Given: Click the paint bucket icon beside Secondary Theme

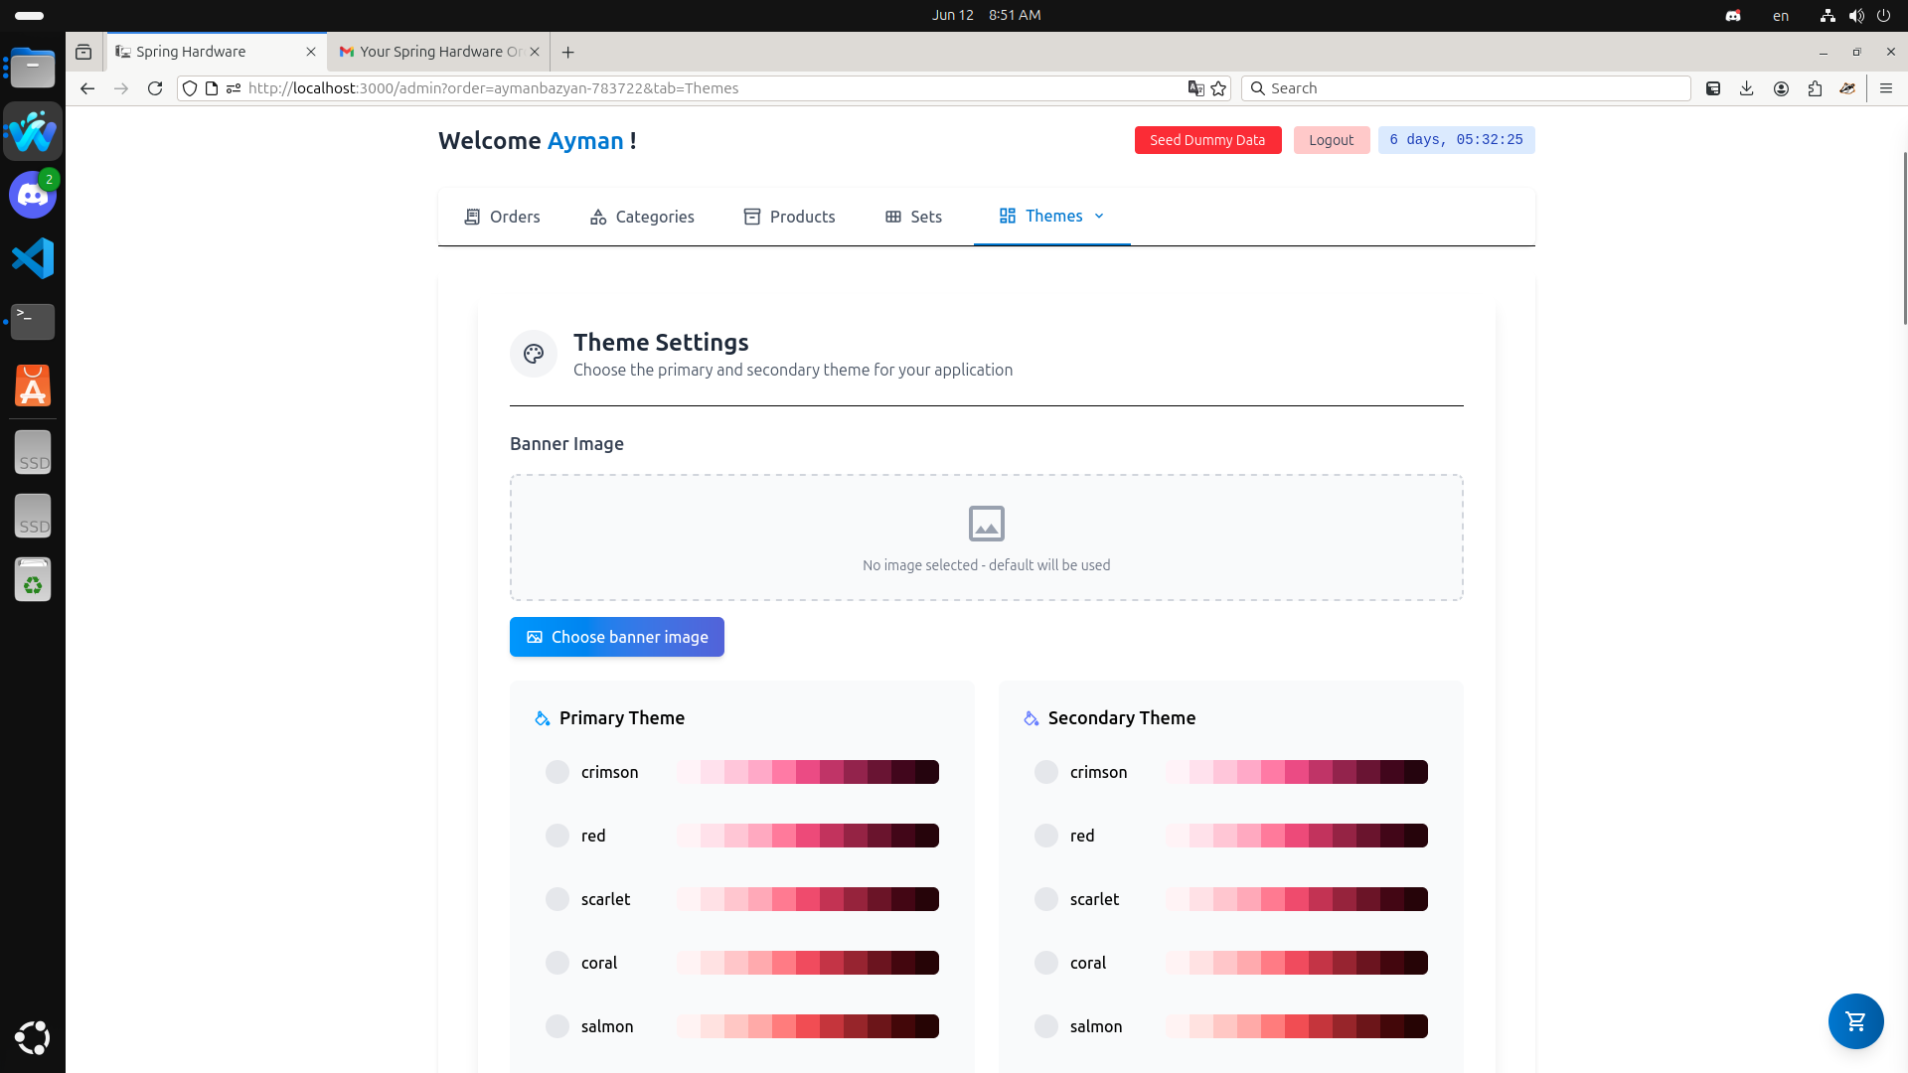Looking at the screenshot, I should [1031, 718].
